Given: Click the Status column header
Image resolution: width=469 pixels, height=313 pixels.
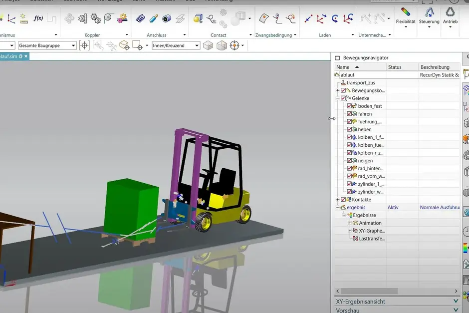Looking at the screenshot, I should tap(395, 67).
